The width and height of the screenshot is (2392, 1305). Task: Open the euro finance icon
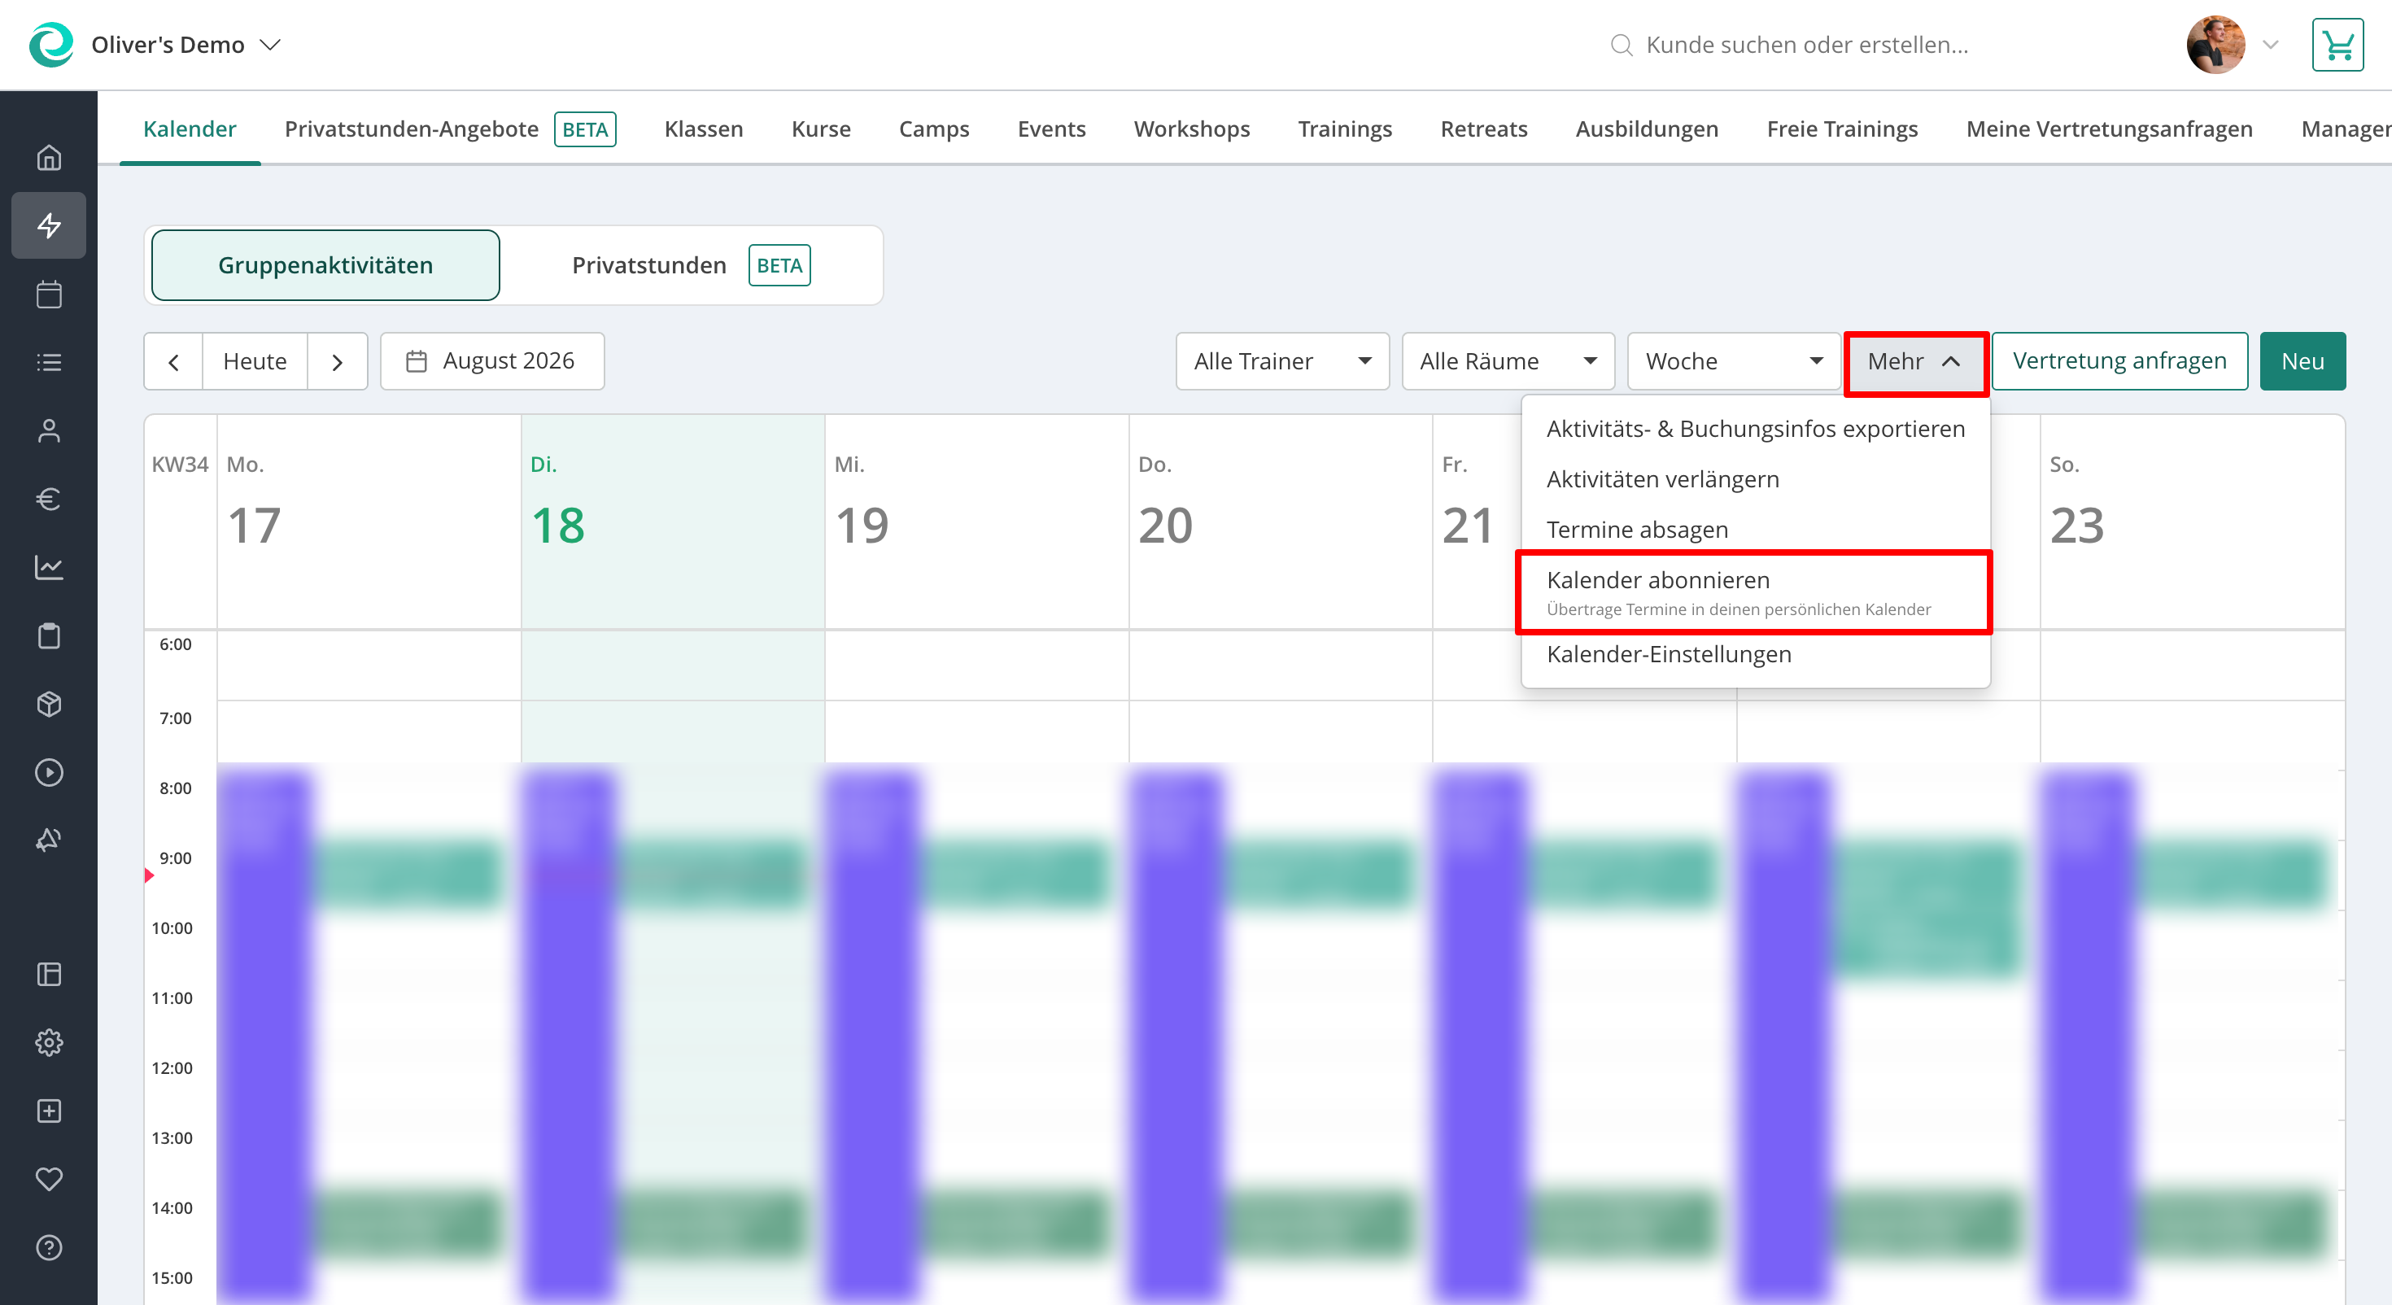point(48,499)
